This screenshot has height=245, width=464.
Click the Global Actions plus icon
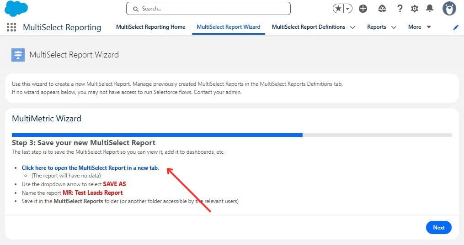363,9
